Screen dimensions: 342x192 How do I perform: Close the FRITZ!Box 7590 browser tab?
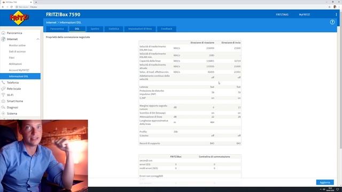coord(31,2)
